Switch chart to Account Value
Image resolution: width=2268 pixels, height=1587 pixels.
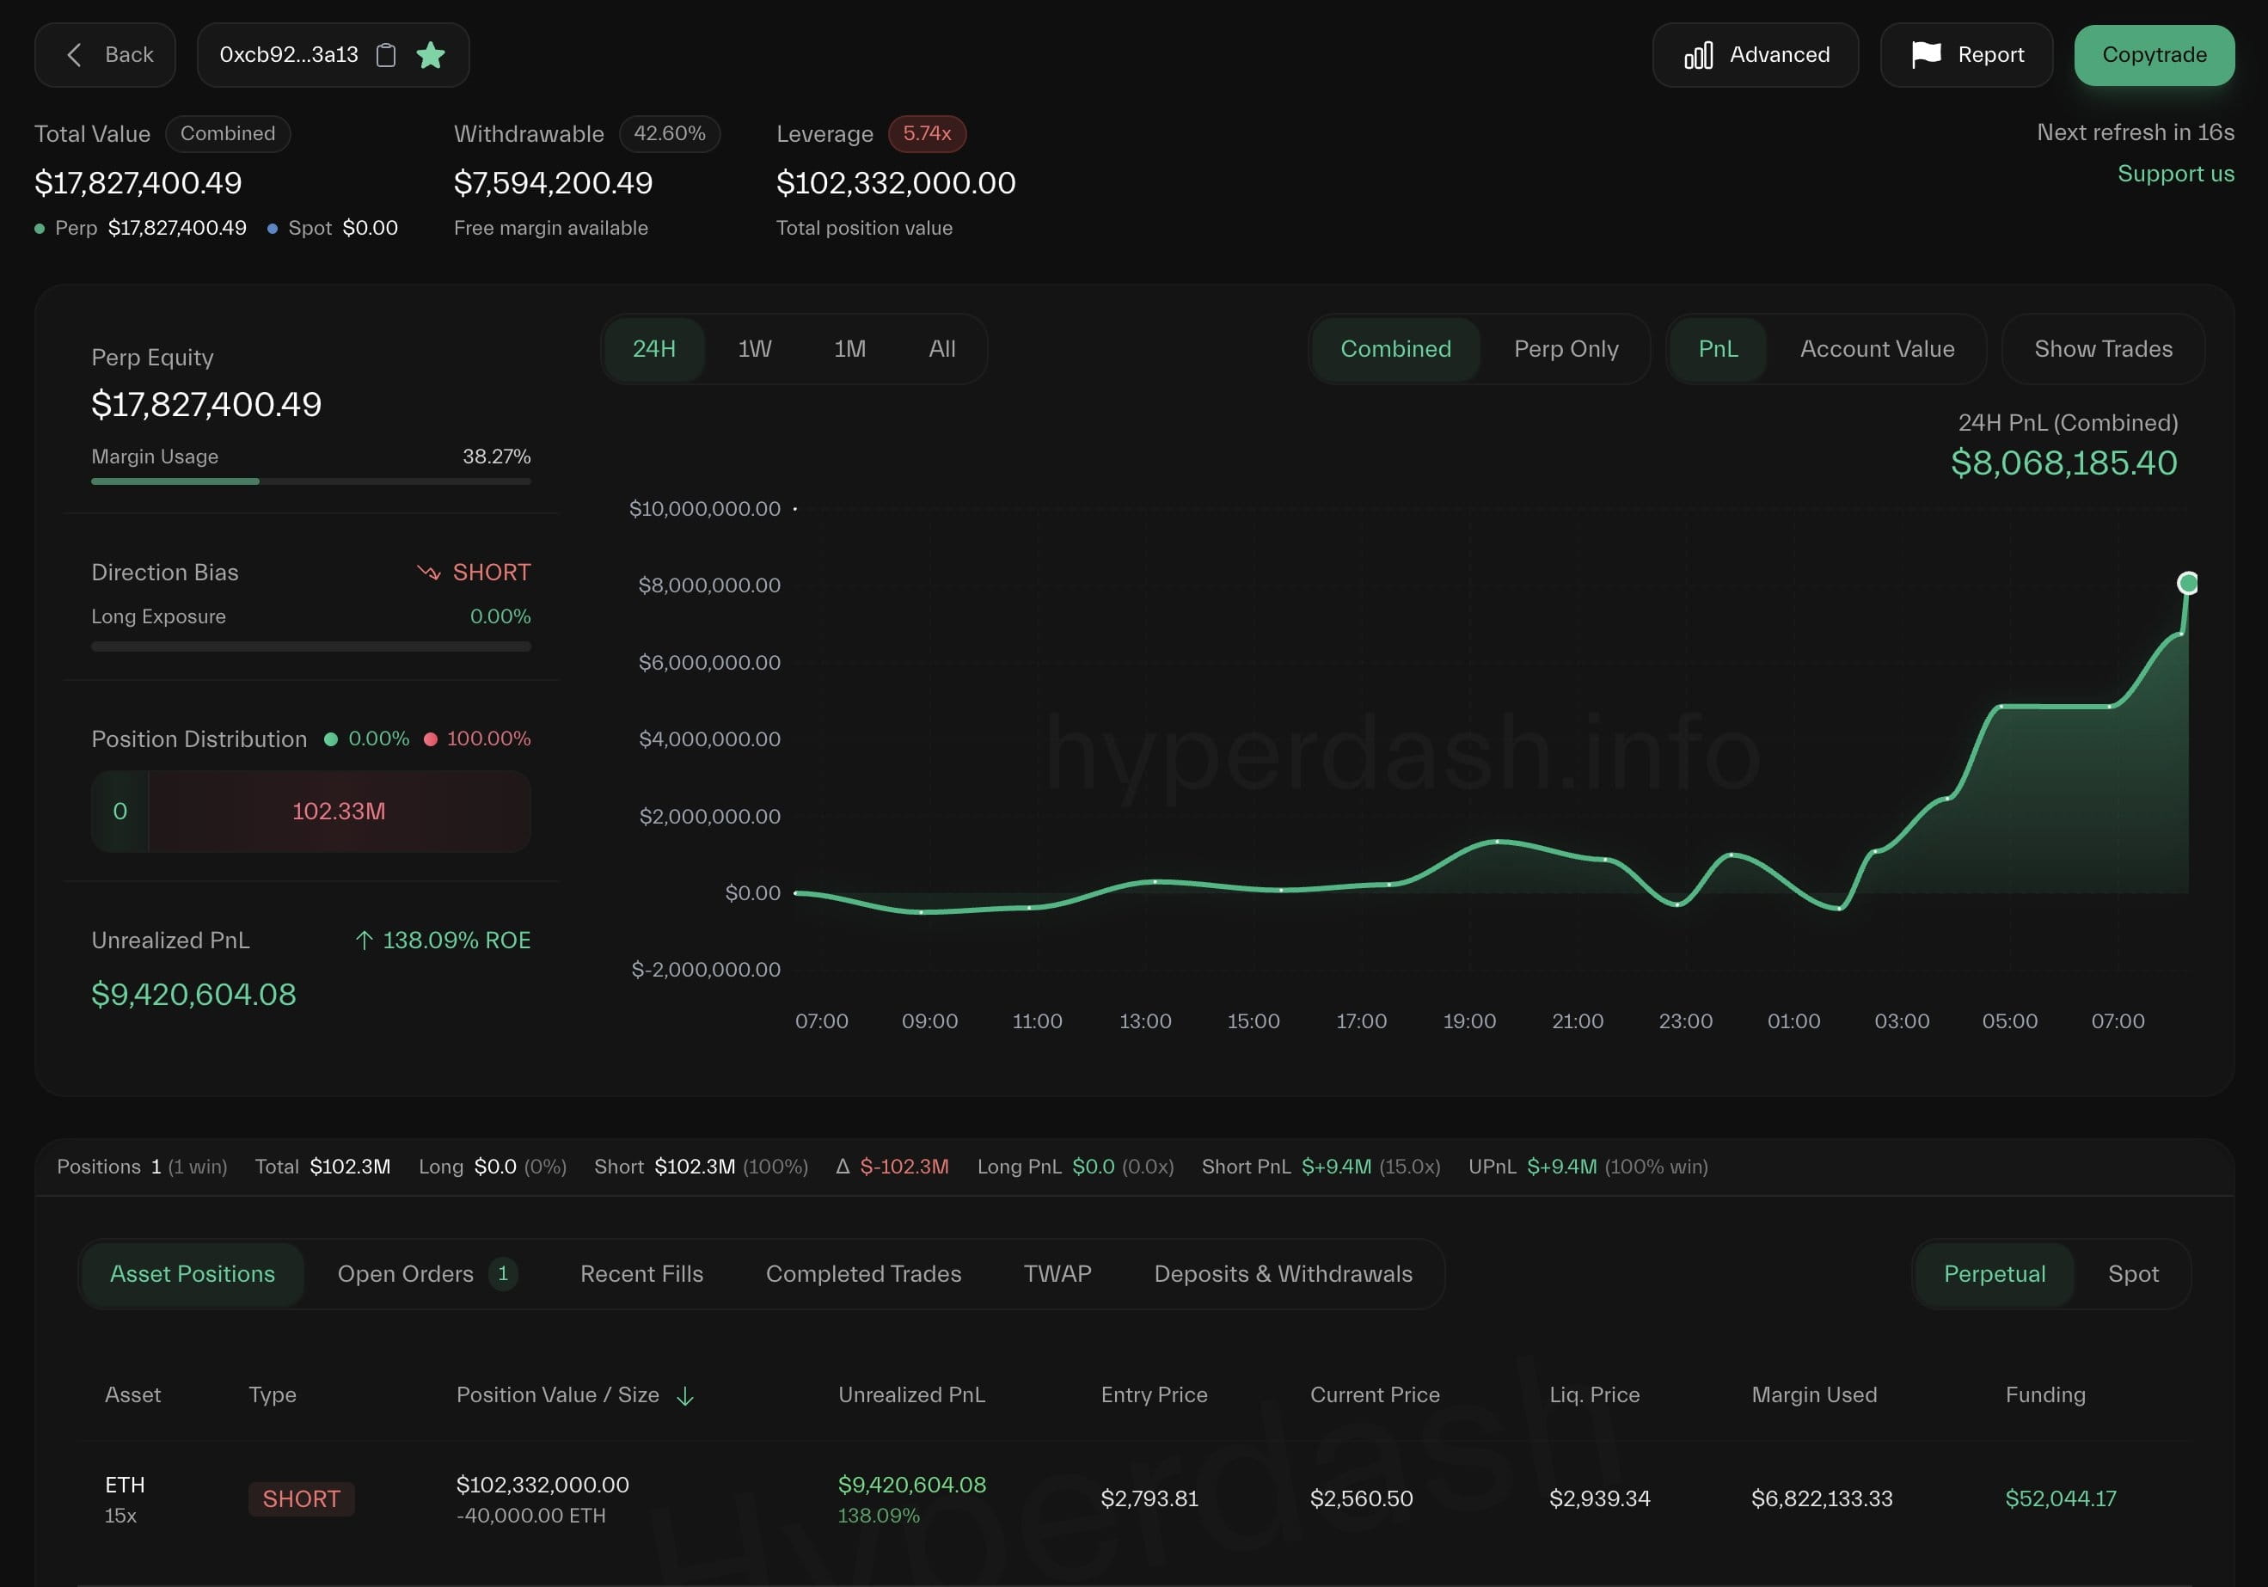[1876, 348]
